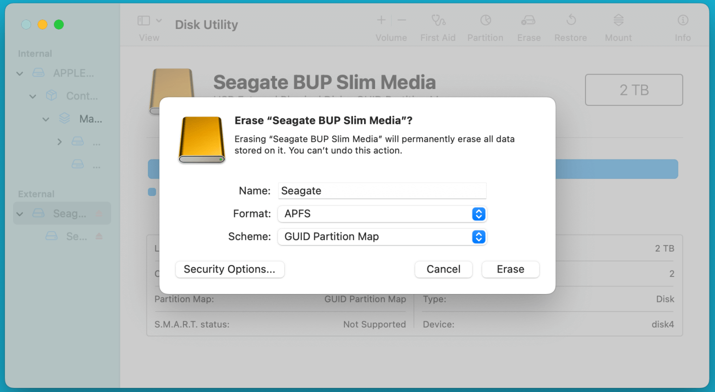Collapse the APPLE internal disk tree
Image resolution: width=715 pixels, height=392 pixels.
(x=19, y=73)
